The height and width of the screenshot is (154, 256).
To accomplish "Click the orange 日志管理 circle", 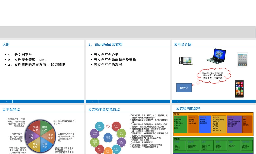I will pyautogui.click(x=108, y=151).
